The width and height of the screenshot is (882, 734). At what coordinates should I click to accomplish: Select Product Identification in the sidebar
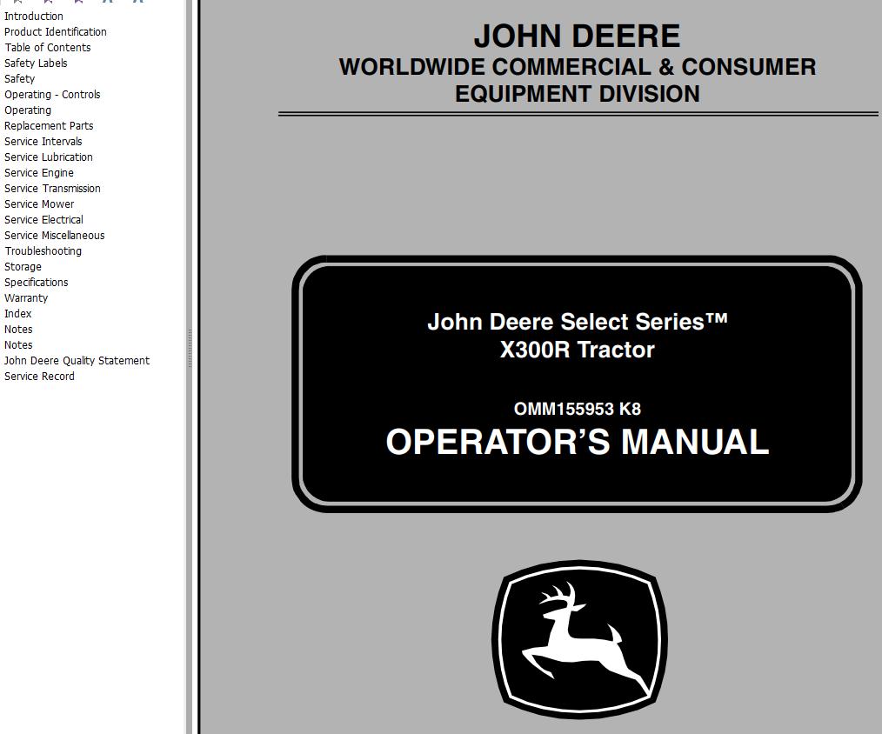click(55, 31)
